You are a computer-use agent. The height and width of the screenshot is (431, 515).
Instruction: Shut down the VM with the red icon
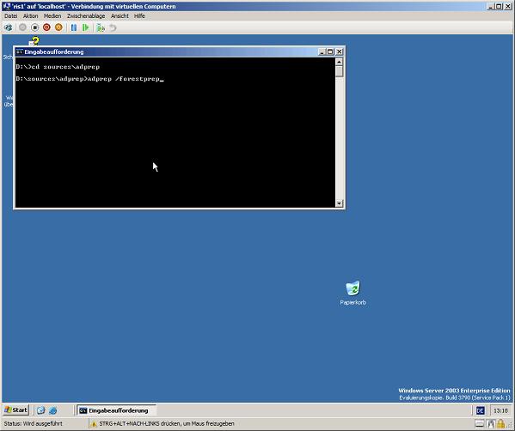[46, 27]
